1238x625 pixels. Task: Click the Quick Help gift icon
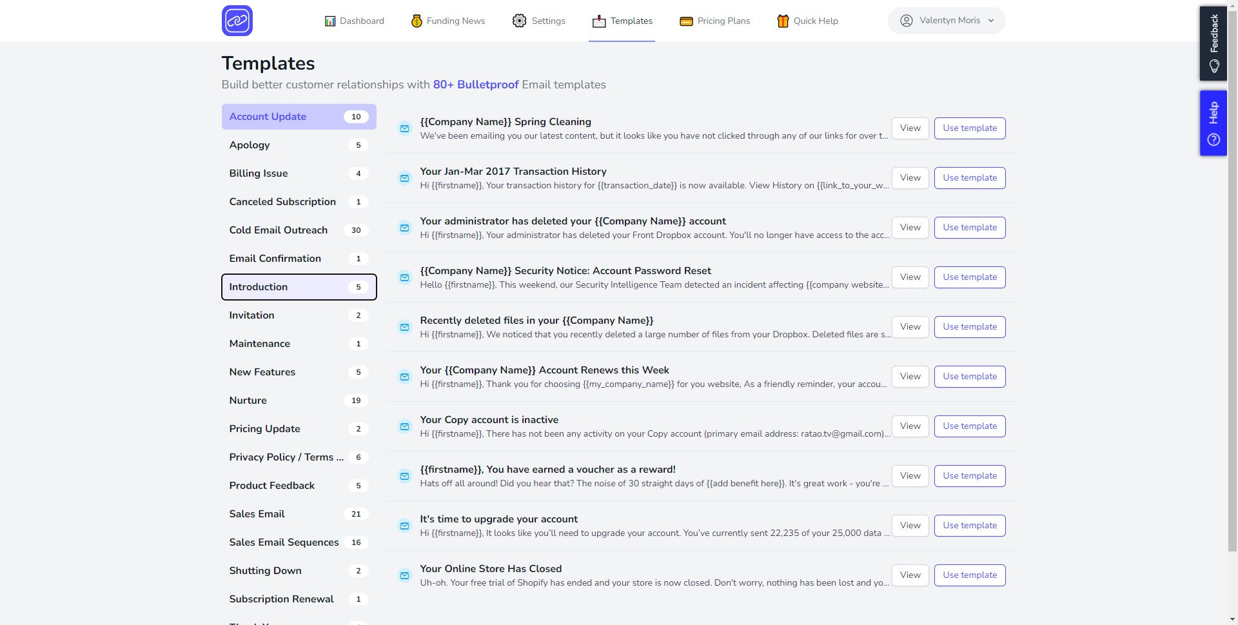pyautogui.click(x=783, y=21)
